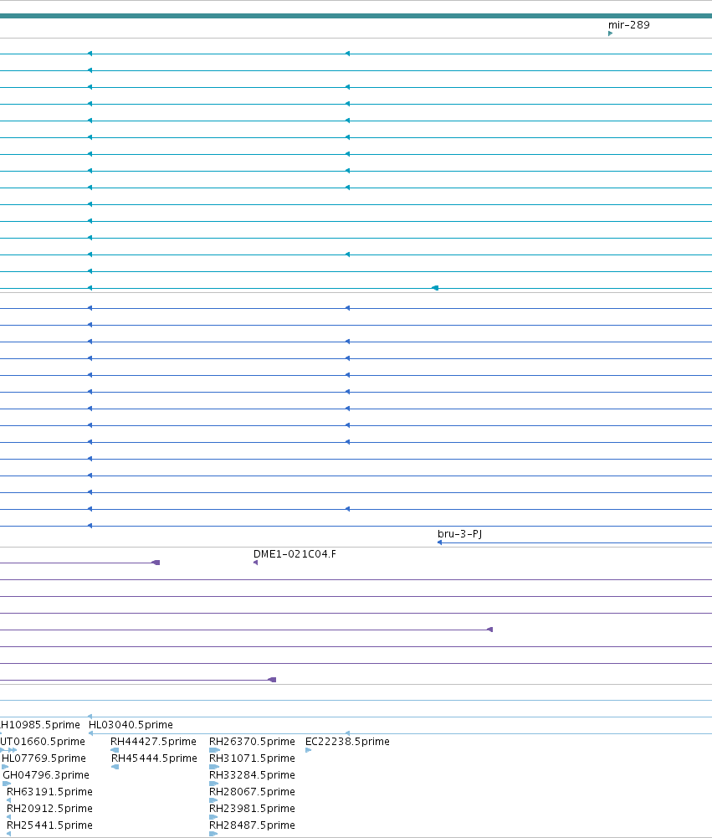
Task: Click the mir-289 feature arrow glyph
Action: coord(610,33)
